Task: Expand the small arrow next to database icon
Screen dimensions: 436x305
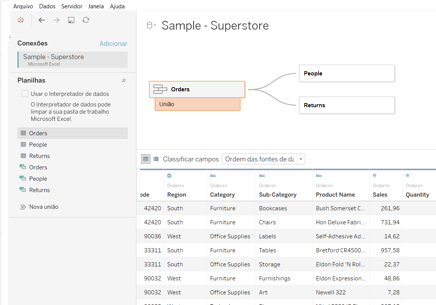Action: (155, 25)
